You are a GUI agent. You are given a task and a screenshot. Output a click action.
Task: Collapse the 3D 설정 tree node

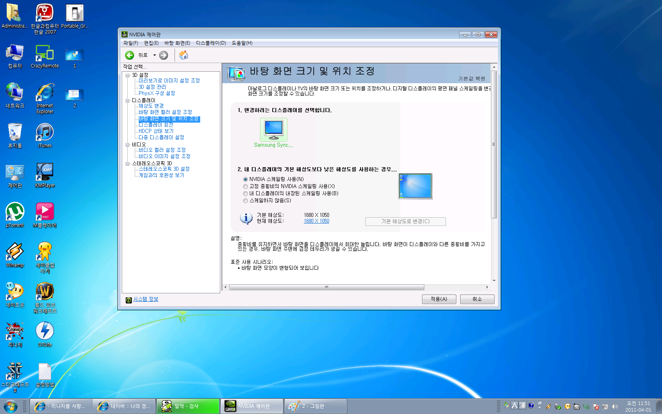coord(128,75)
